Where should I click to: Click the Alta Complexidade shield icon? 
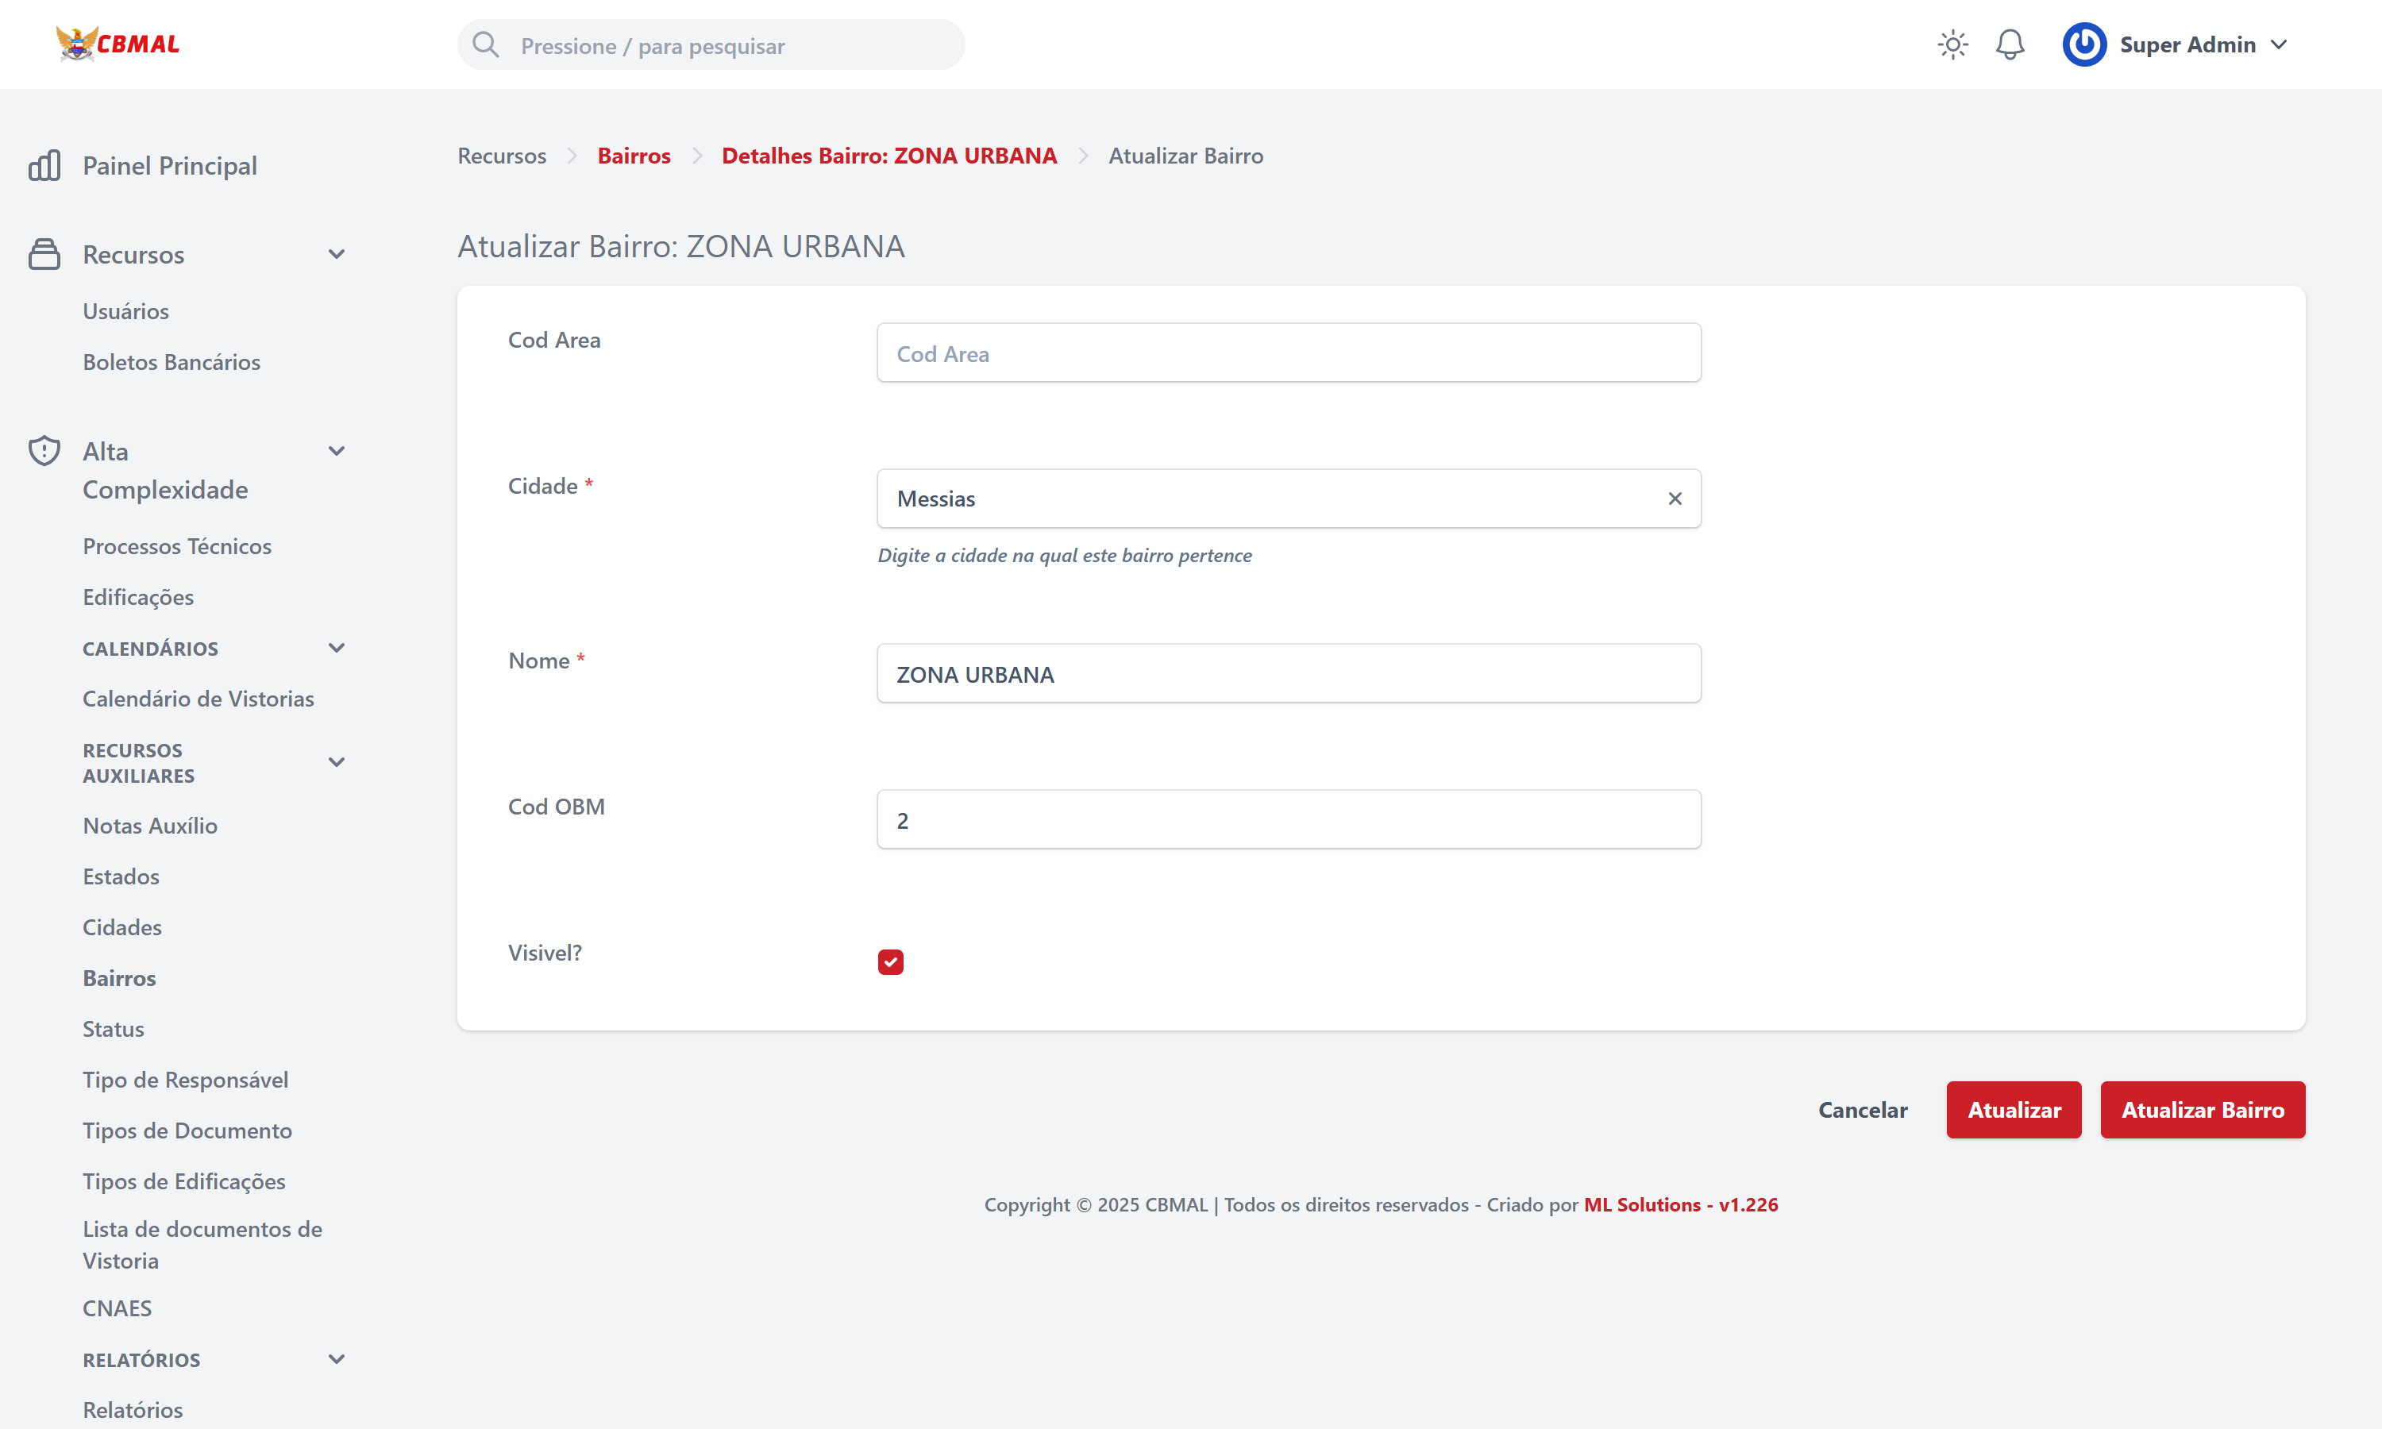point(44,451)
